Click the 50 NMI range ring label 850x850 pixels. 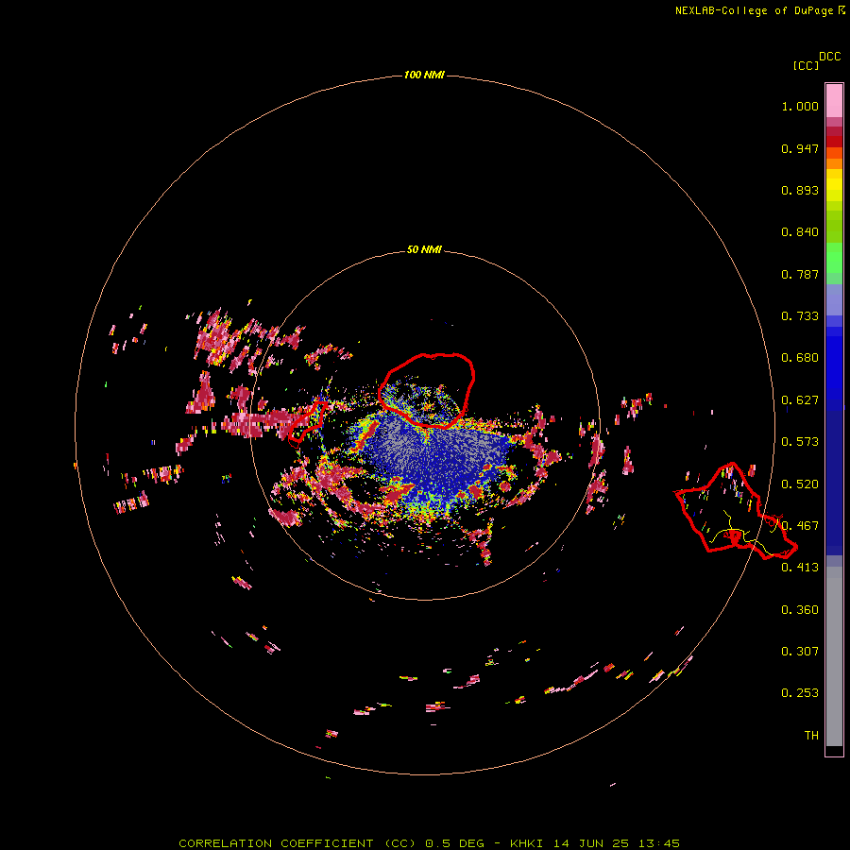point(424,249)
